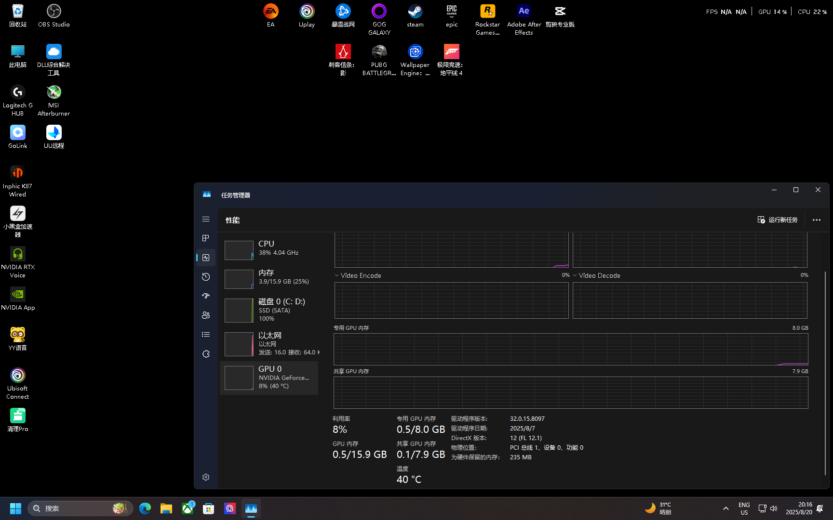Open Wallpaper Engine desktop icon
This screenshot has width=833, height=520.
(416, 60)
